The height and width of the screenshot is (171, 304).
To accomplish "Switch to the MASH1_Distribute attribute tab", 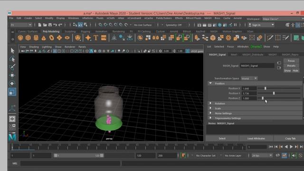I will (x=253, y=55).
